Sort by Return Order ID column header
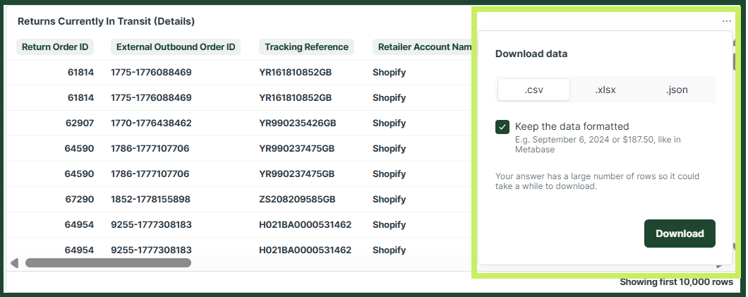The image size is (748, 297). [x=55, y=47]
